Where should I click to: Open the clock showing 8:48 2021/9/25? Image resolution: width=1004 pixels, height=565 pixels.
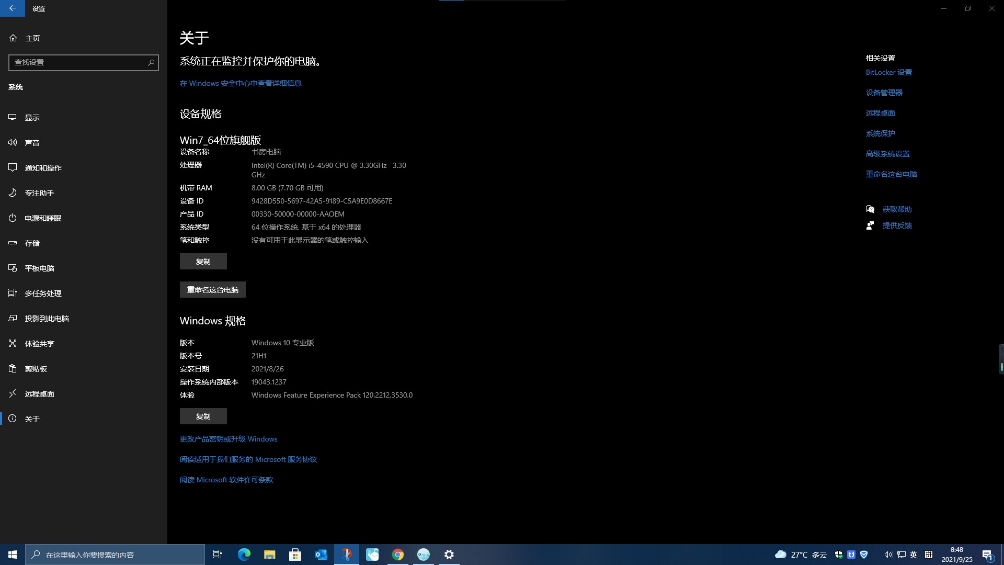click(x=957, y=555)
